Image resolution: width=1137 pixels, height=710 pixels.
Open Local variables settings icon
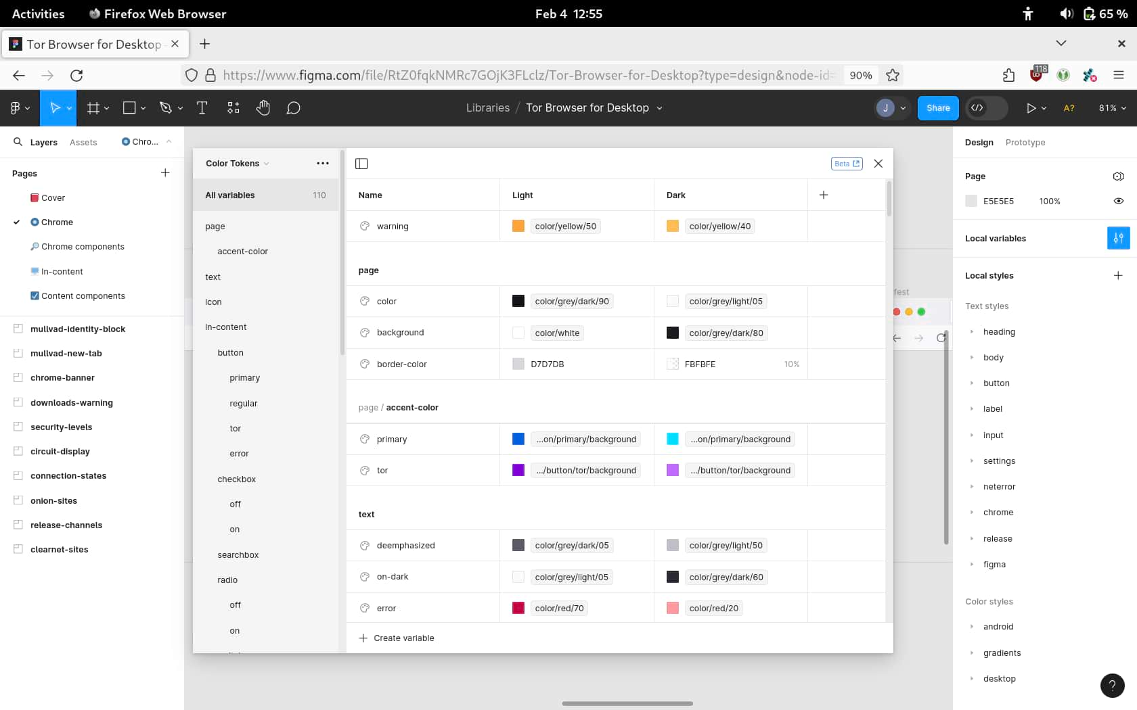pyautogui.click(x=1118, y=238)
